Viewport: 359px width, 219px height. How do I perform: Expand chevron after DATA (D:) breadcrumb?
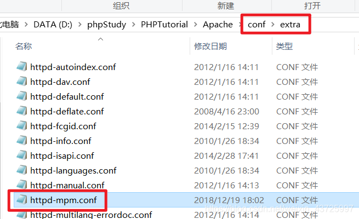click(79, 24)
